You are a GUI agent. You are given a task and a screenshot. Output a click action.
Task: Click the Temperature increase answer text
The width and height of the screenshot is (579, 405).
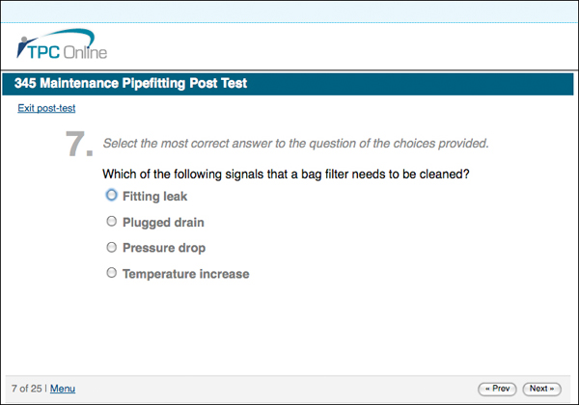point(185,275)
